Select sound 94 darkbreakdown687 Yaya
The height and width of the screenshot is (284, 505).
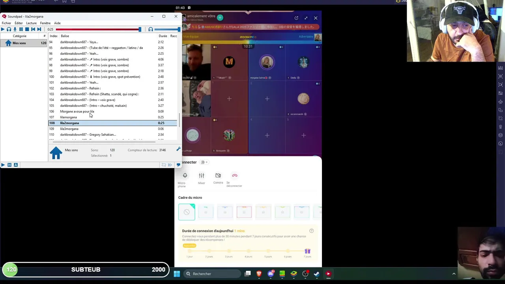(112, 42)
